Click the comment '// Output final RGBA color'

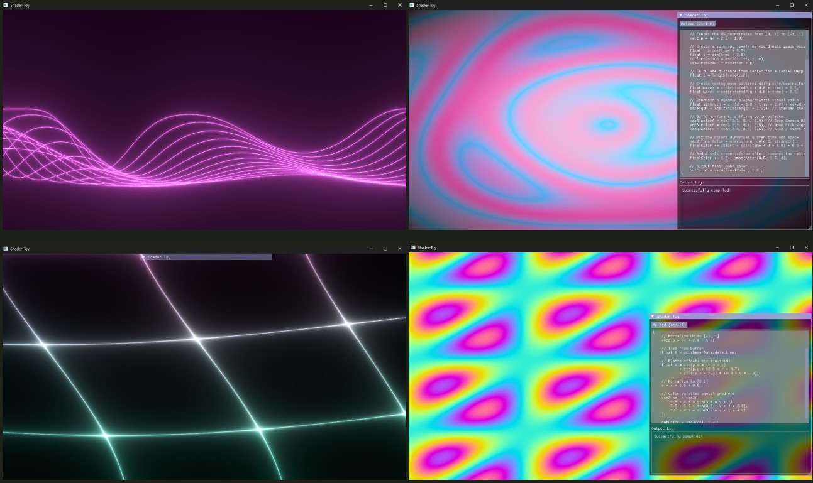719,166
